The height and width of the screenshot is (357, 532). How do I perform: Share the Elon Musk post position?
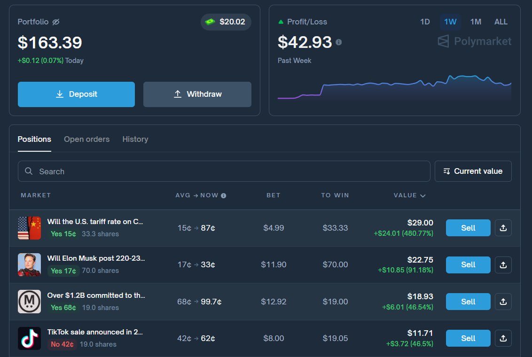tap(503, 265)
